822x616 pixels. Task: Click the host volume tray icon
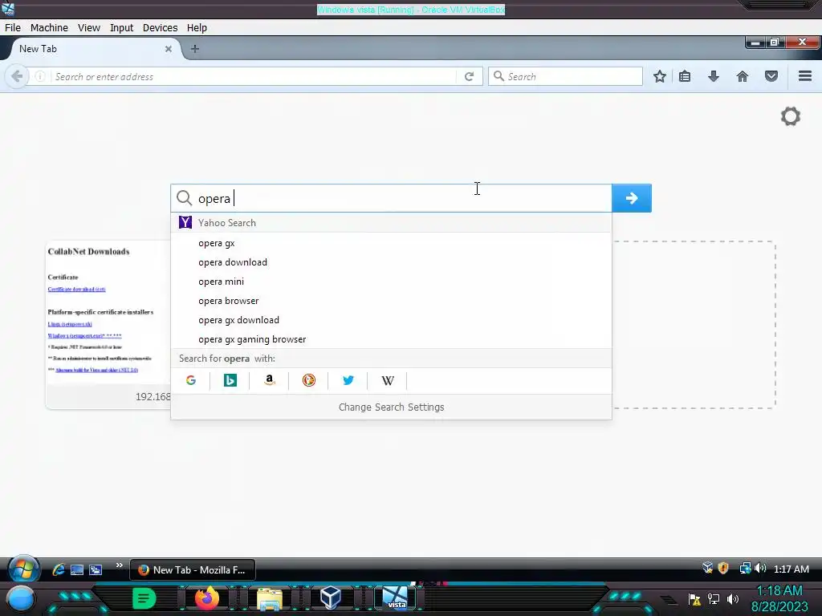(x=733, y=599)
